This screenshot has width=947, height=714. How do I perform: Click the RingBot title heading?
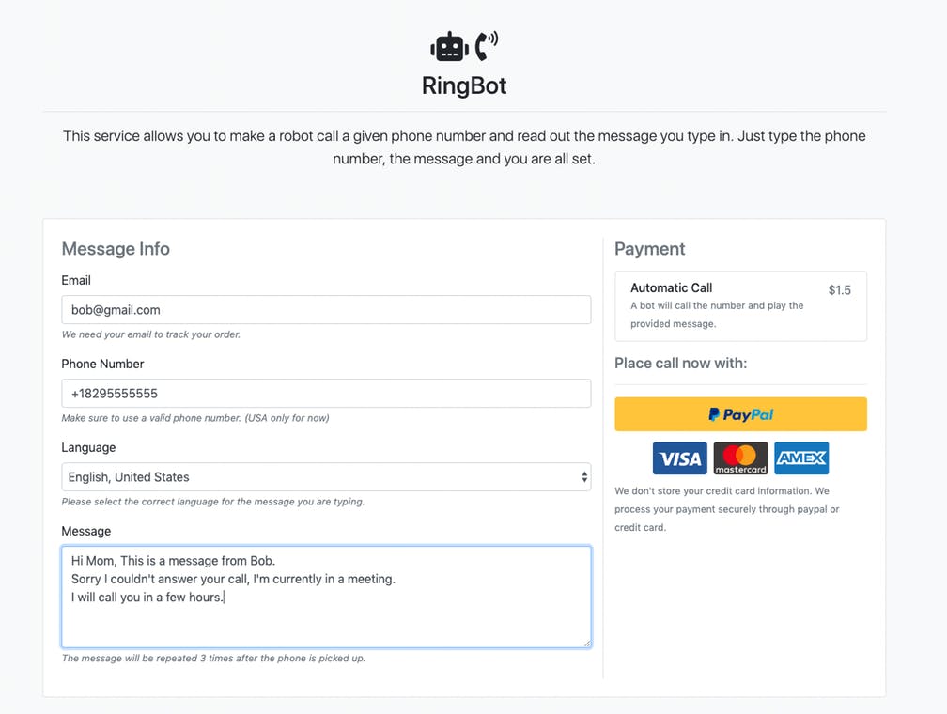click(x=464, y=85)
